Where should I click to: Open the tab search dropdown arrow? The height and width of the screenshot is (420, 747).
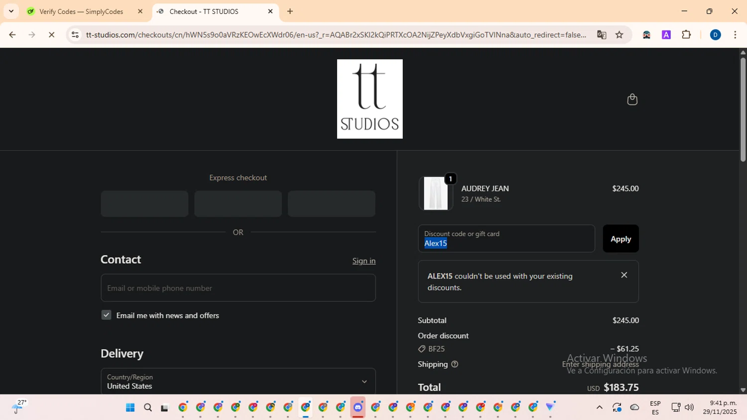(11, 11)
